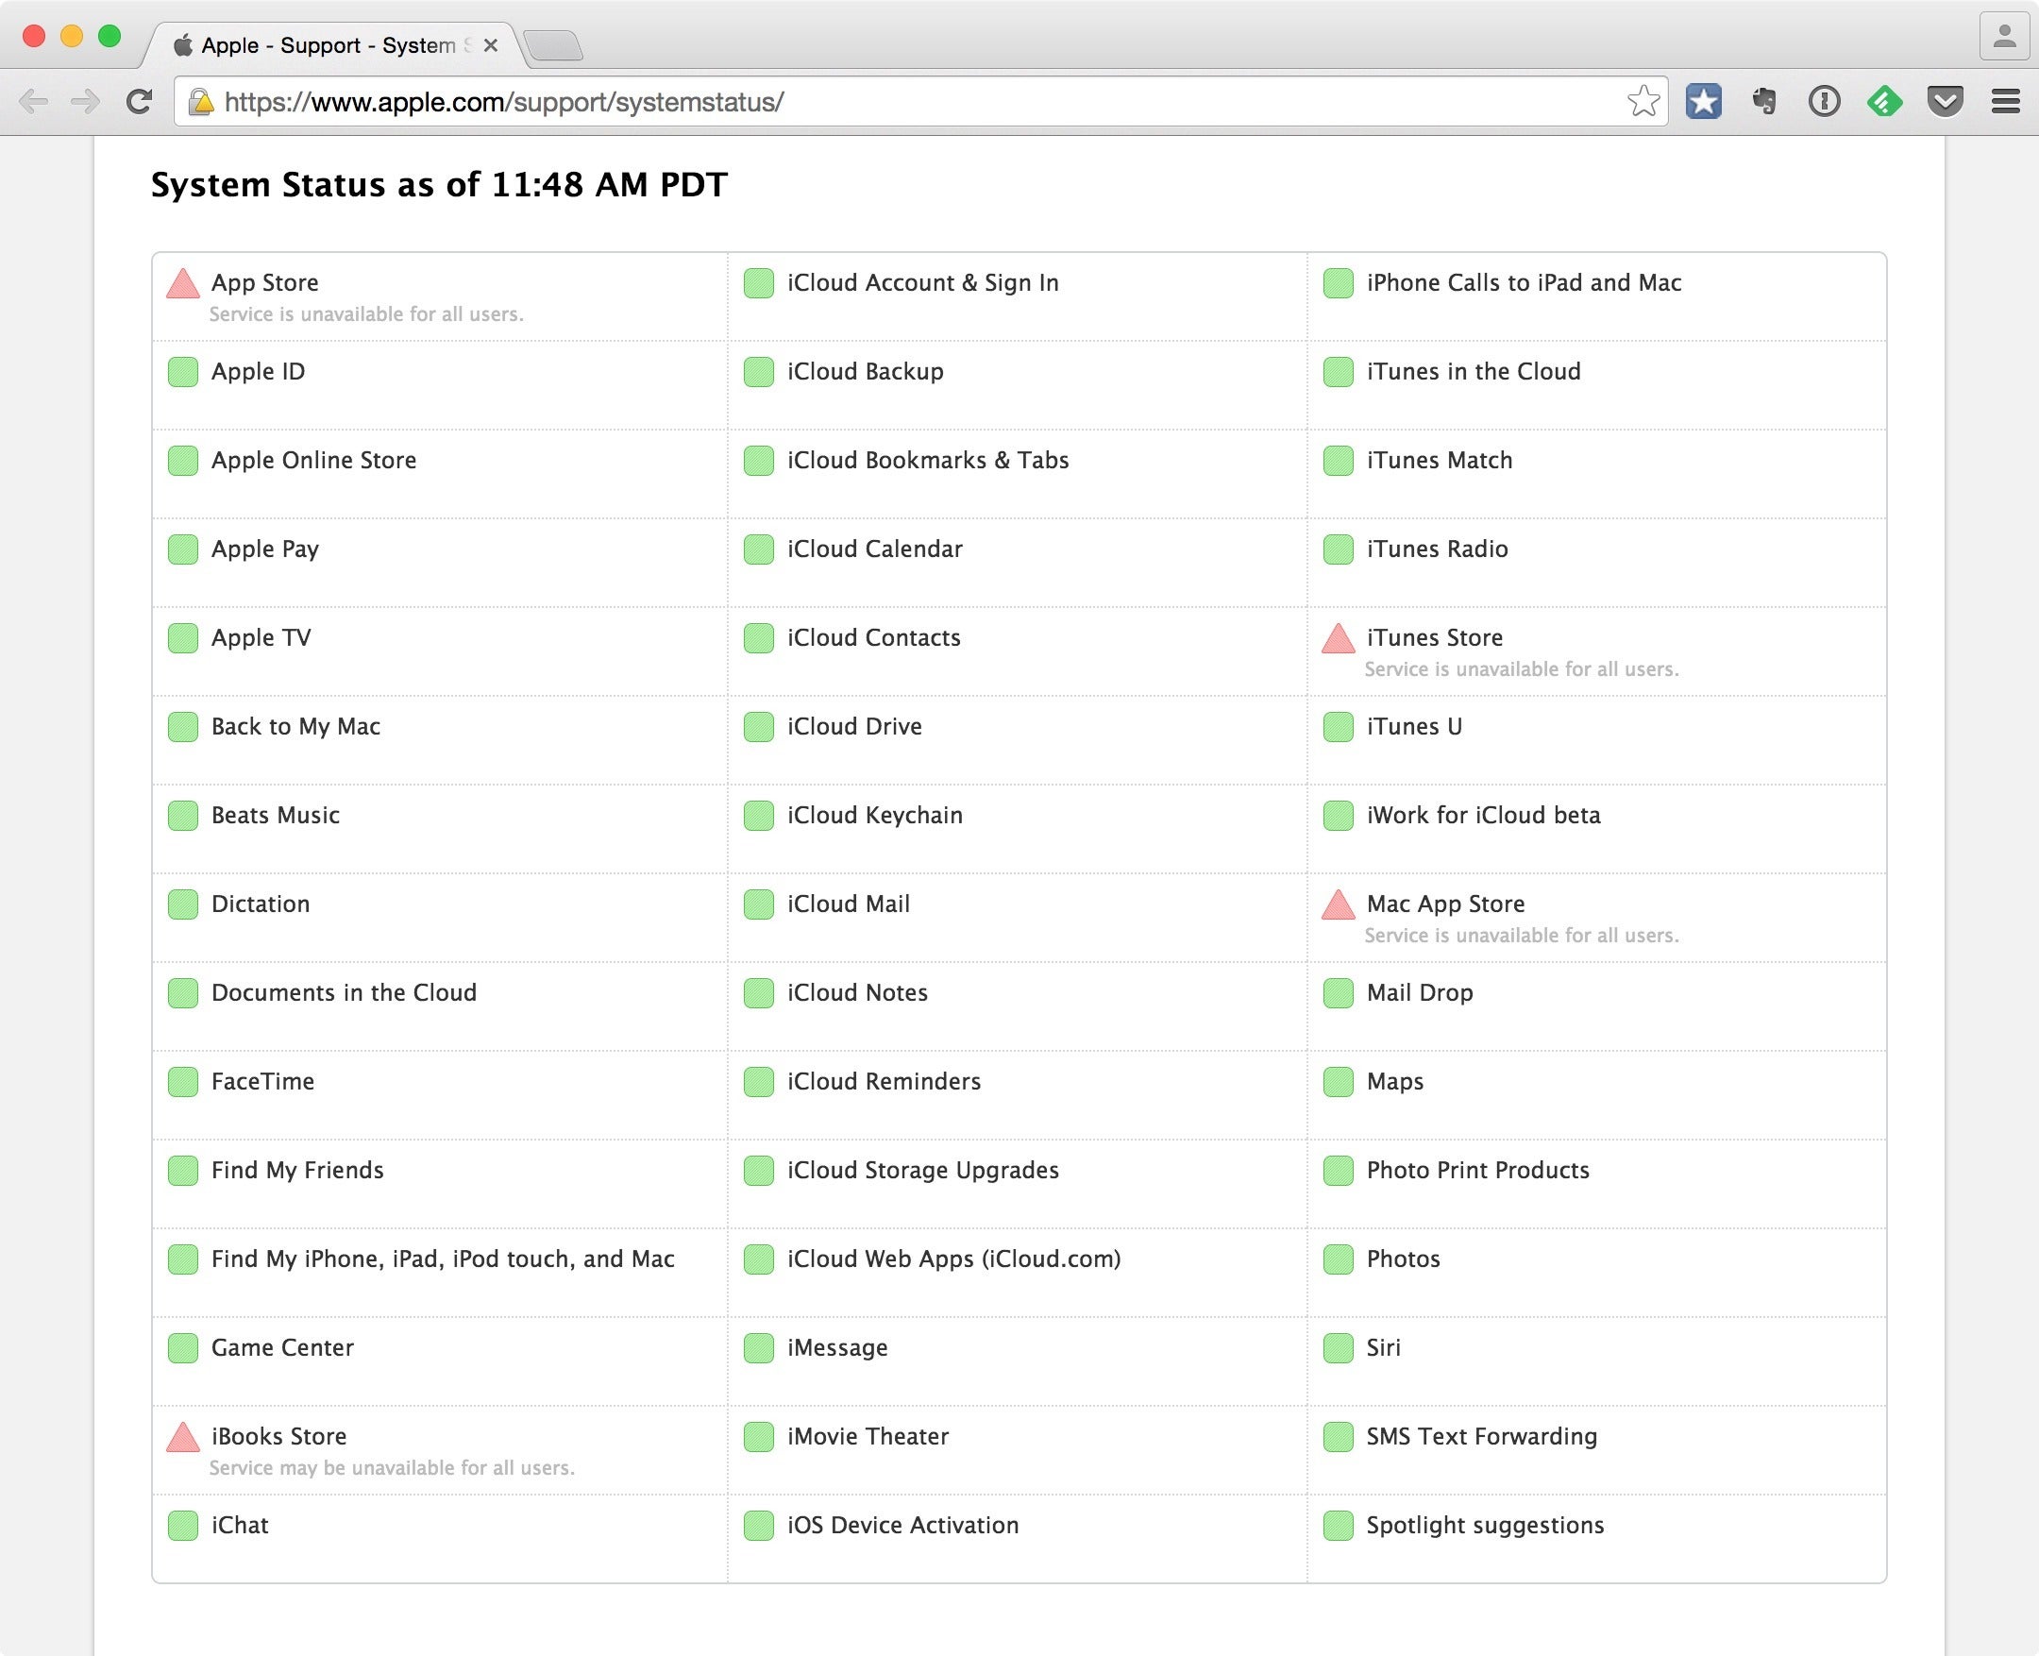The width and height of the screenshot is (2039, 1656).
Task: Click the green status icon for Game Center
Action: 182,1348
